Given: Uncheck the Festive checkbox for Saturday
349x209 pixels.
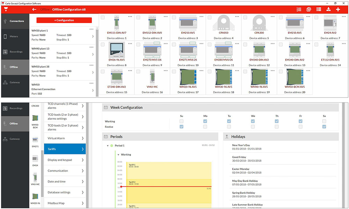Looking at the screenshot, I should (x=324, y=127).
